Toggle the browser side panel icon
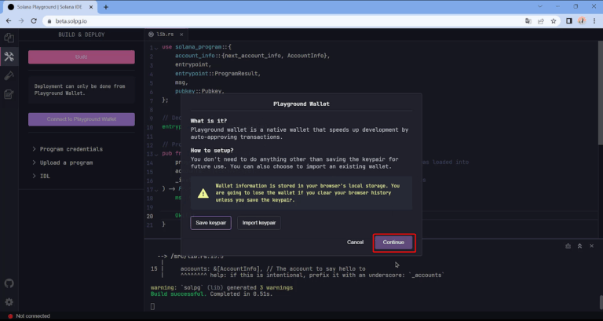The width and height of the screenshot is (603, 321). pos(569,21)
